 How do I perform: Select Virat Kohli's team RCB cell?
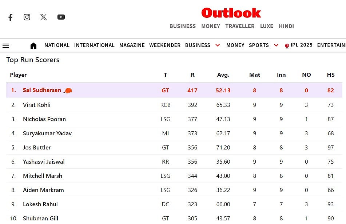coord(165,105)
